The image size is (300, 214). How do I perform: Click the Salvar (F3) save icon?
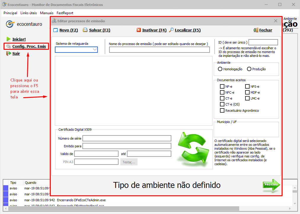click(85, 30)
